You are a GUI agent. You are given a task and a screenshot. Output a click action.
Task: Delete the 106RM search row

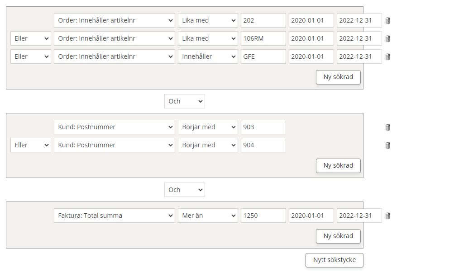click(x=388, y=38)
